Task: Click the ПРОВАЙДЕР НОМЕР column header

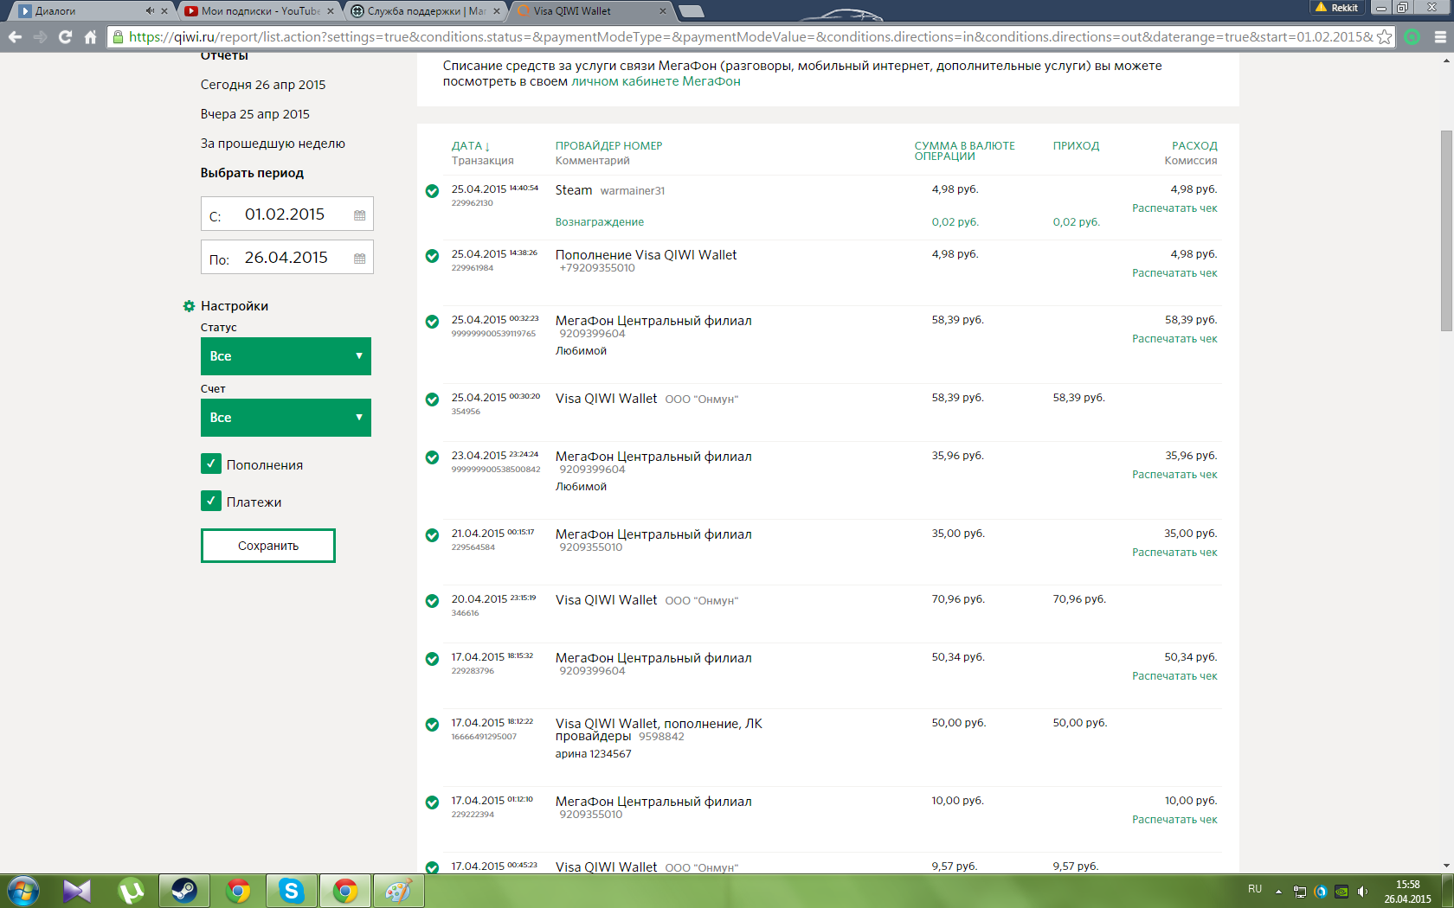Action: coord(608,146)
